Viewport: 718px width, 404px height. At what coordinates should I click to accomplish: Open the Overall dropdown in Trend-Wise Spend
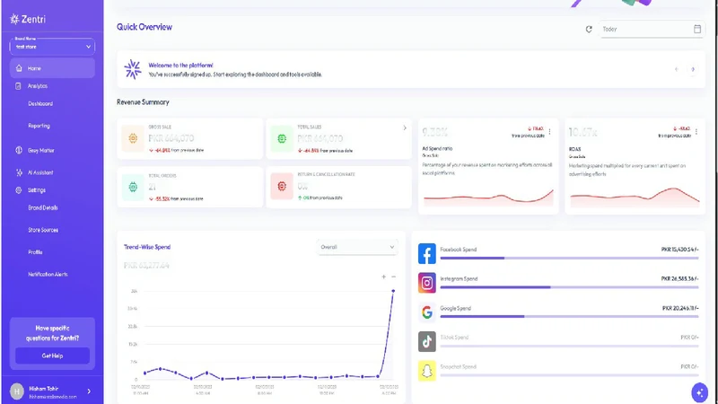(x=357, y=247)
